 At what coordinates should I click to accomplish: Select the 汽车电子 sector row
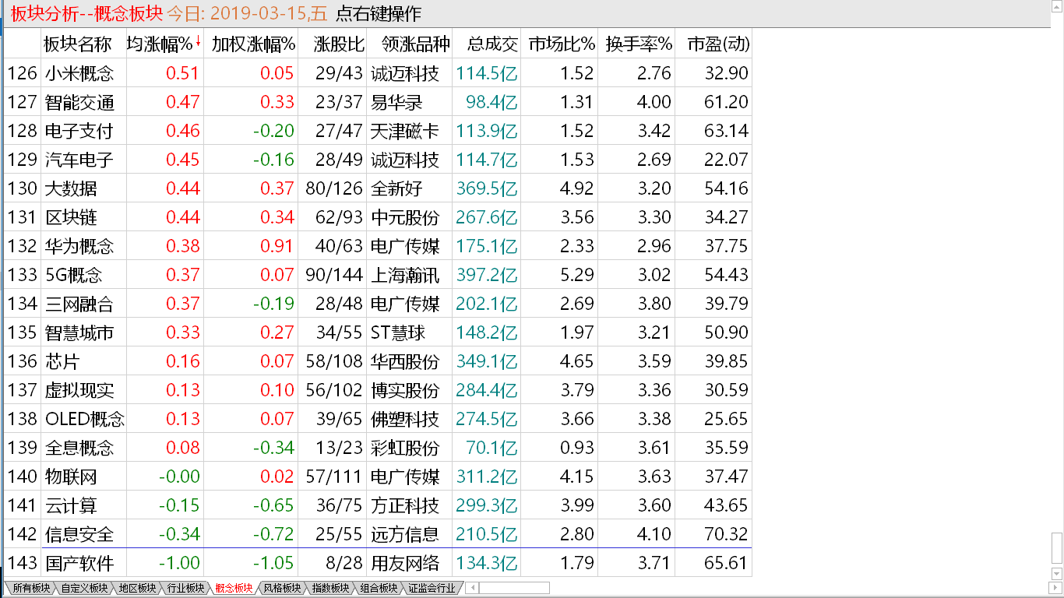tap(378, 160)
